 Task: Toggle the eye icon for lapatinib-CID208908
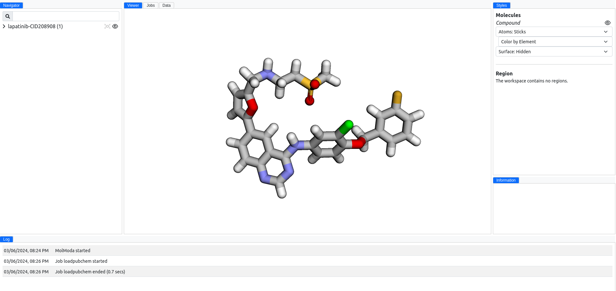pyautogui.click(x=115, y=26)
